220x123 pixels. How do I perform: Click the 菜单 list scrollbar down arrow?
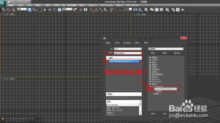click(x=141, y=113)
